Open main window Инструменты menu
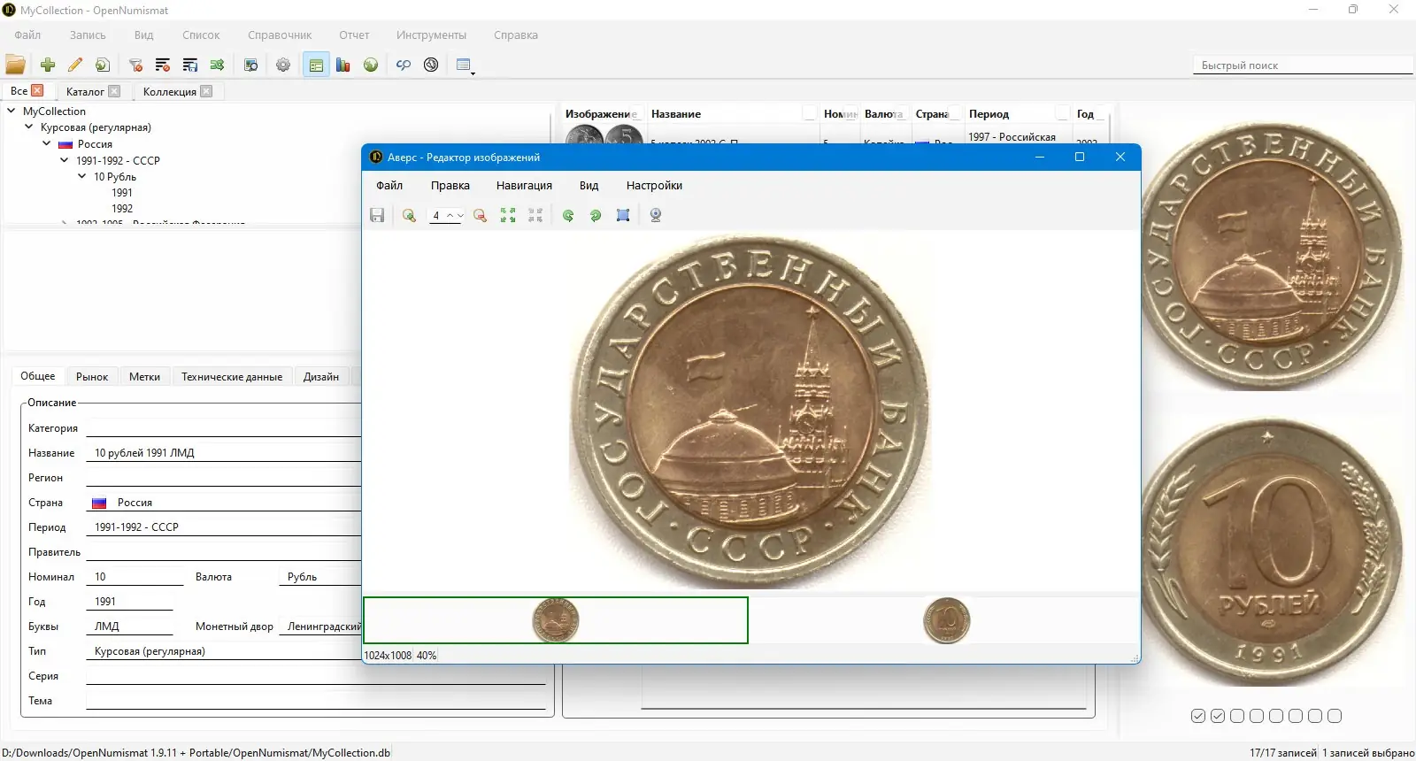This screenshot has height=761, width=1416. 431,35
